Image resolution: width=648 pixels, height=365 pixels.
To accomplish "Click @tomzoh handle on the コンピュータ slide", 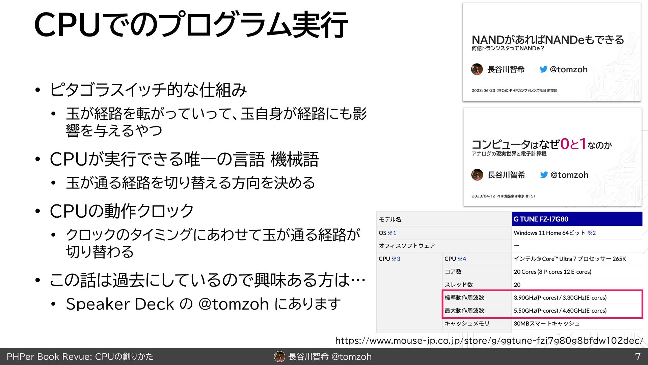I will coord(569,175).
